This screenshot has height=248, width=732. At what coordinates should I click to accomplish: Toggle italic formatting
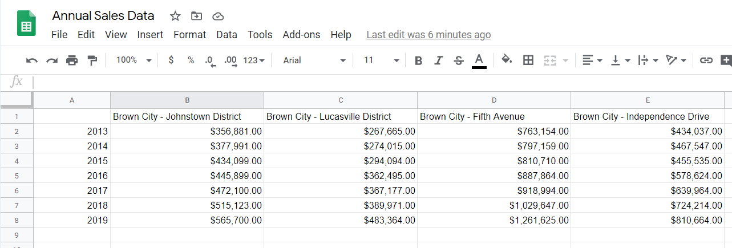point(439,60)
